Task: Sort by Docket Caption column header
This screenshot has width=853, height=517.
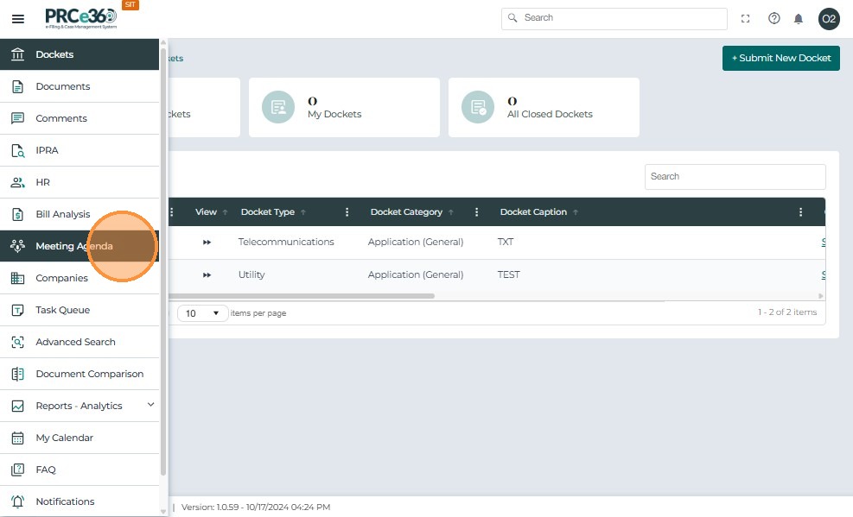Action: [533, 212]
